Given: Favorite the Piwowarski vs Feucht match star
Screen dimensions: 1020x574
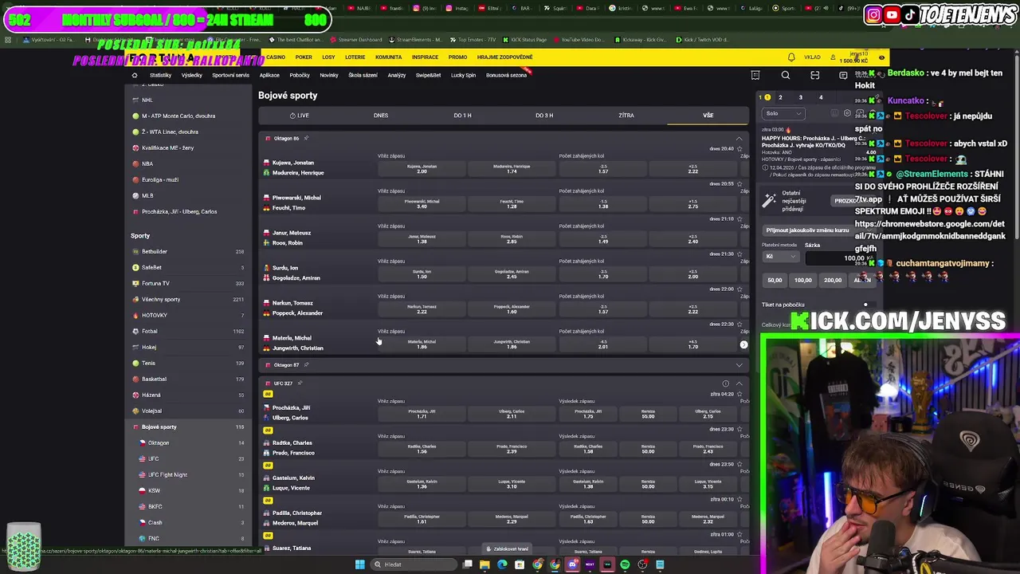Looking at the screenshot, I should coord(739,184).
